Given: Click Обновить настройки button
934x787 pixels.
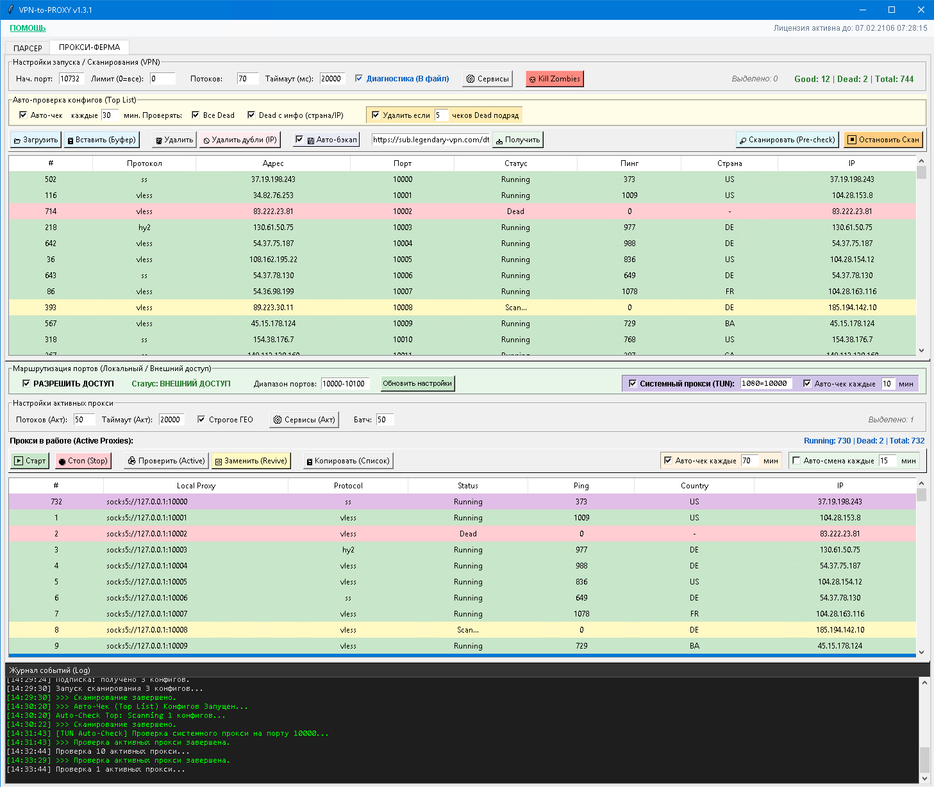Looking at the screenshot, I should pos(417,383).
